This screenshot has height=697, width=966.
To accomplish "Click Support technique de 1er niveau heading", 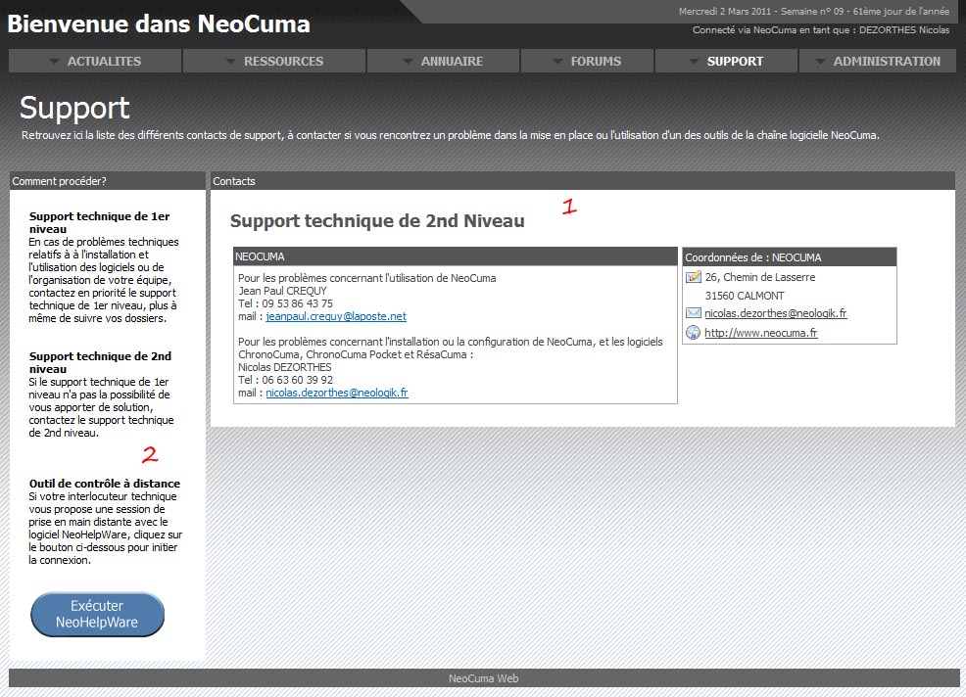I will pos(99,223).
